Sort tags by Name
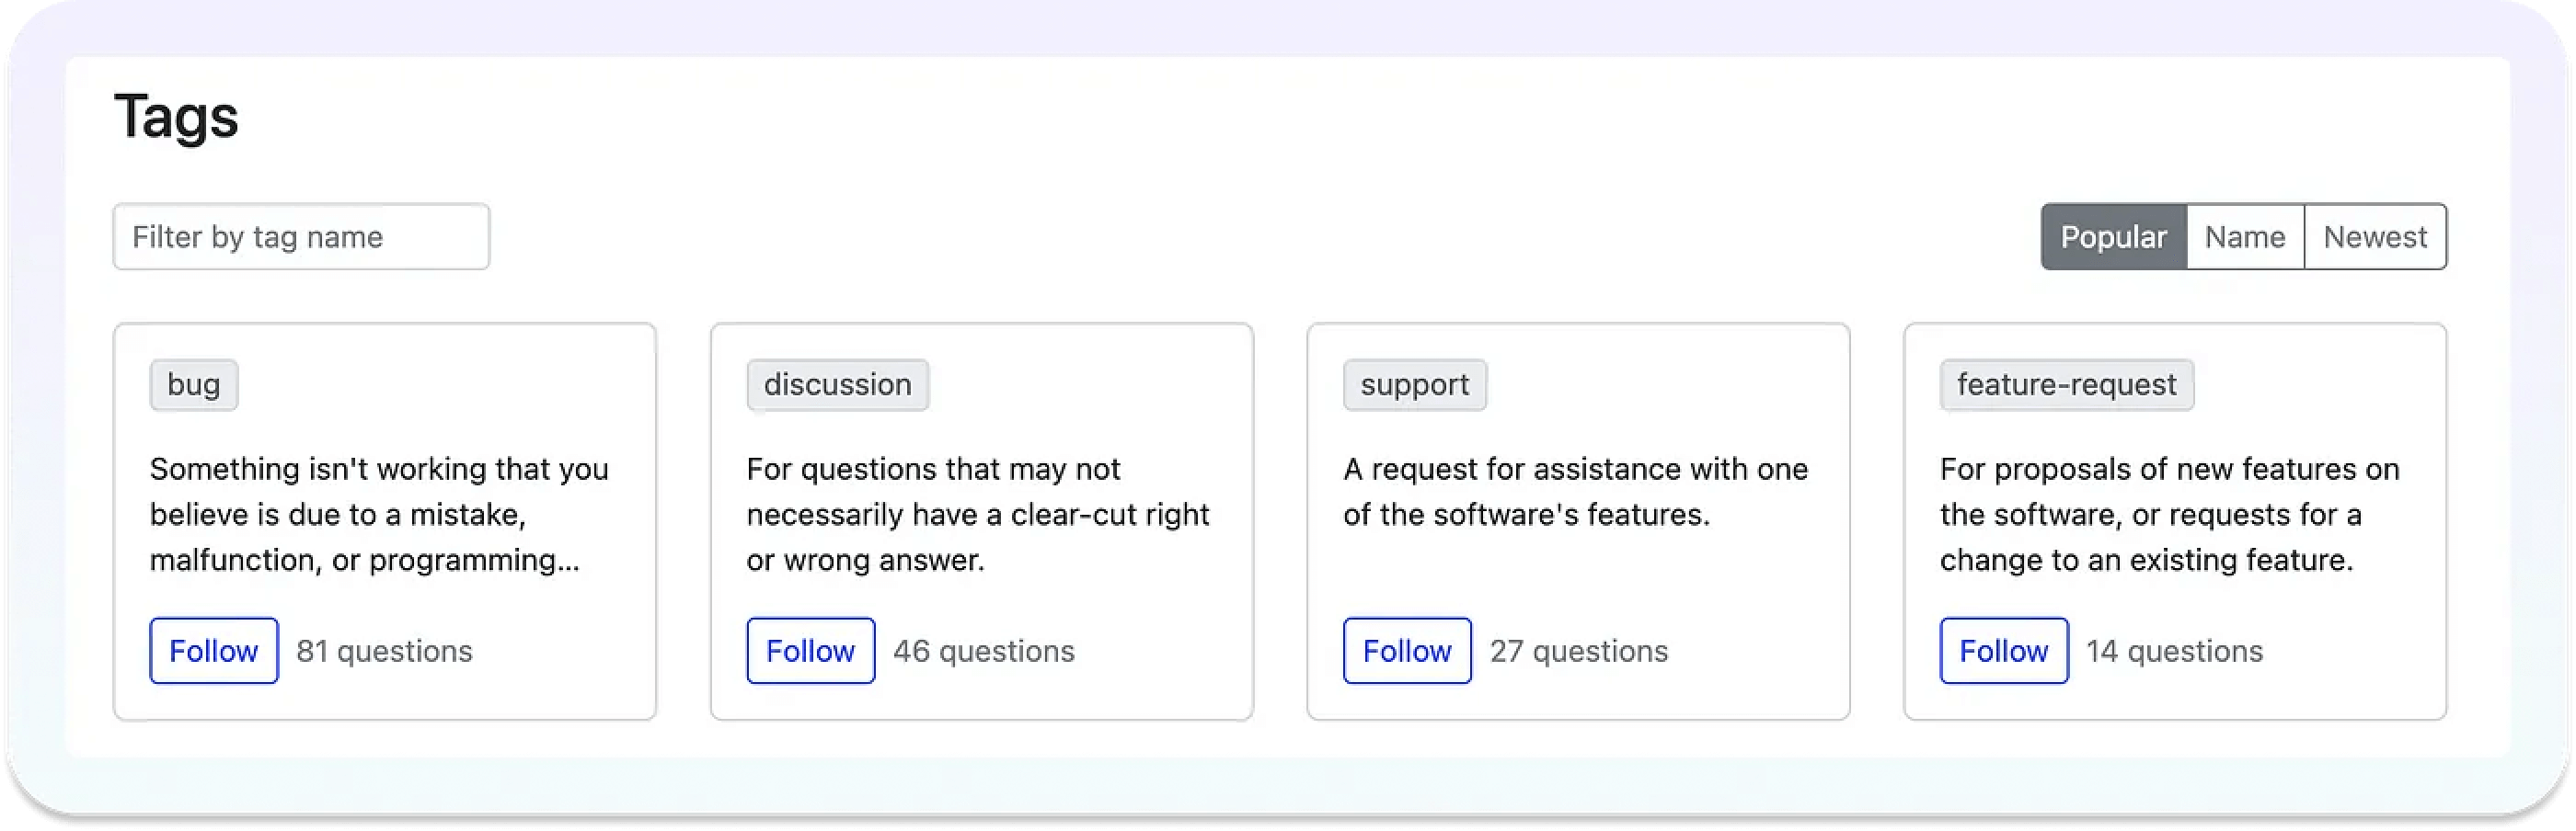The width and height of the screenshot is (2576, 831). [x=2245, y=237]
